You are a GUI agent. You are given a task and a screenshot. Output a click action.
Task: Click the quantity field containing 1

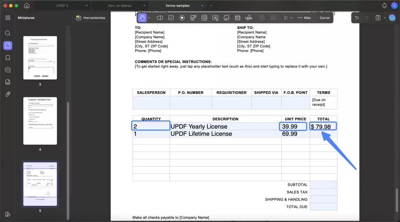click(151, 134)
